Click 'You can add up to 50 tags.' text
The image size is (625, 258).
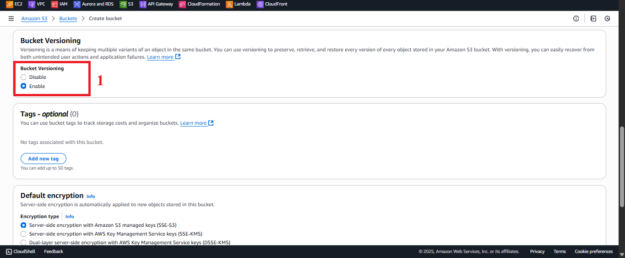tap(47, 168)
